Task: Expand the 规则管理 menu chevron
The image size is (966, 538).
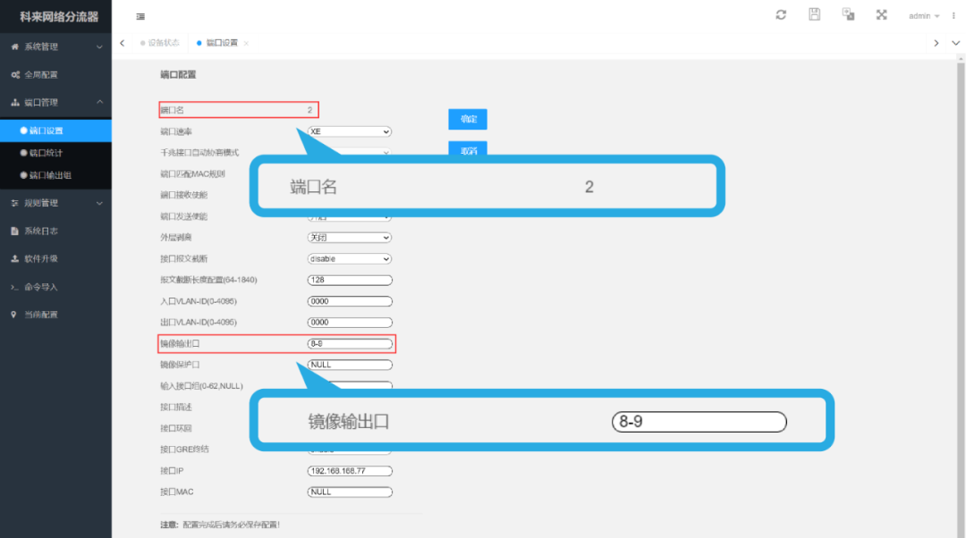Action: pyautogui.click(x=99, y=203)
